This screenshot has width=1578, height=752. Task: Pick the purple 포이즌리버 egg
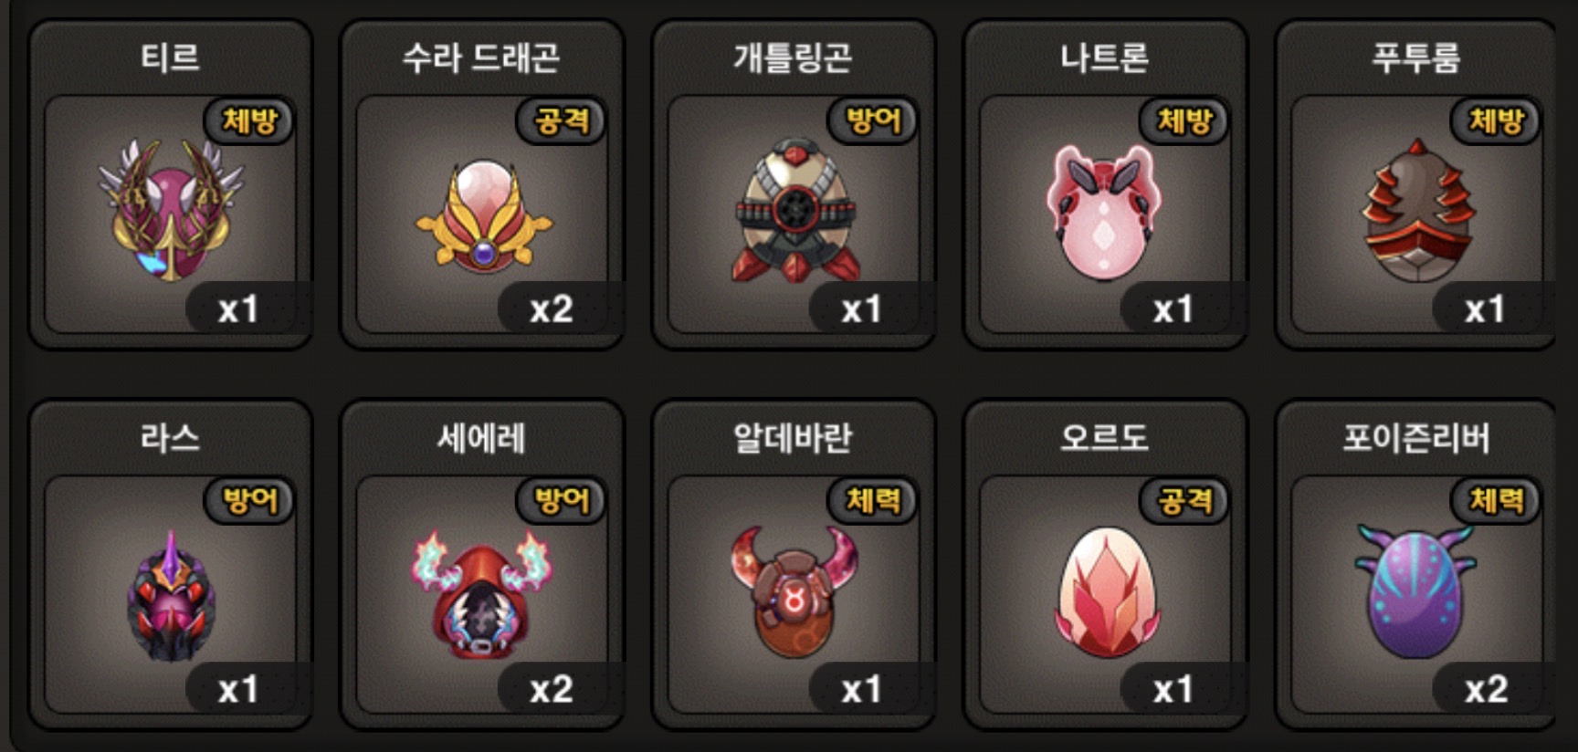(x=1416, y=591)
